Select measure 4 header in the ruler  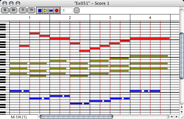coord(150,18)
